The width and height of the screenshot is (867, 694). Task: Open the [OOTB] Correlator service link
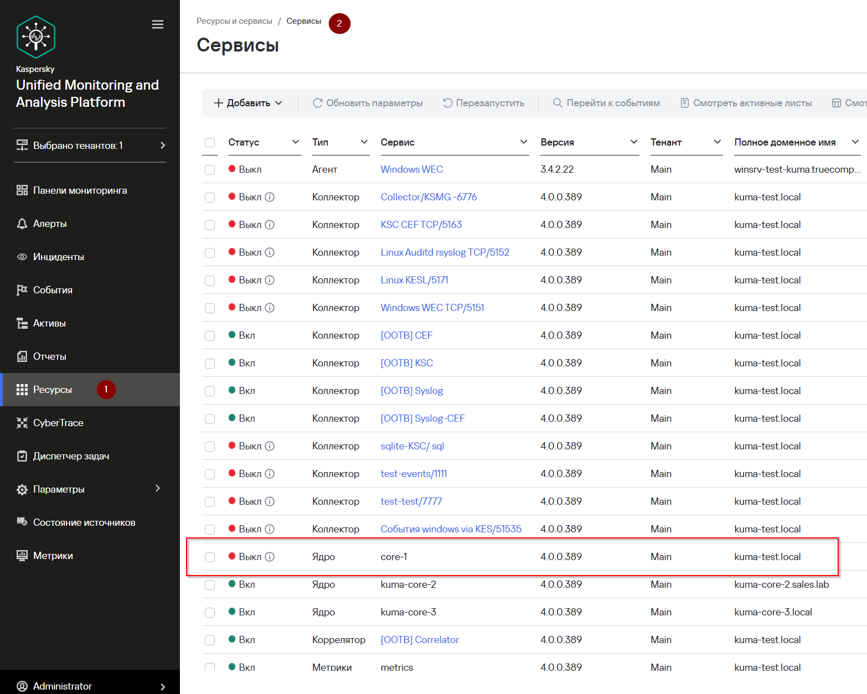420,640
